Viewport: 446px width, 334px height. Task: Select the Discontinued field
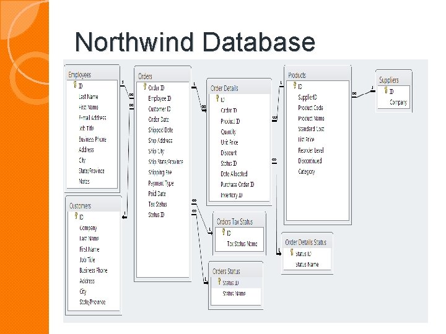(x=310, y=161)
